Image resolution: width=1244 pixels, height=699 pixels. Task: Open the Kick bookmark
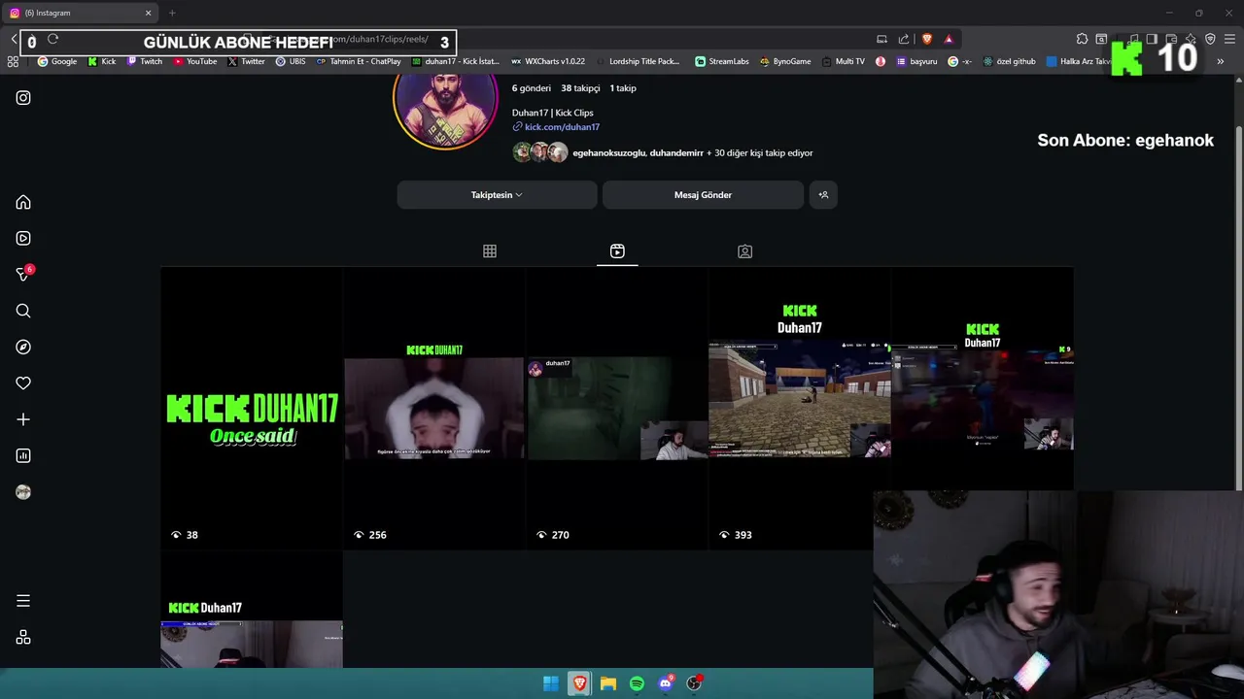click(x=102, y=61)
